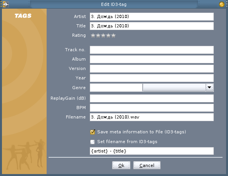The image size is (228, 176).
Task: Click the Genre label
Action: click(x=79, y=88)
